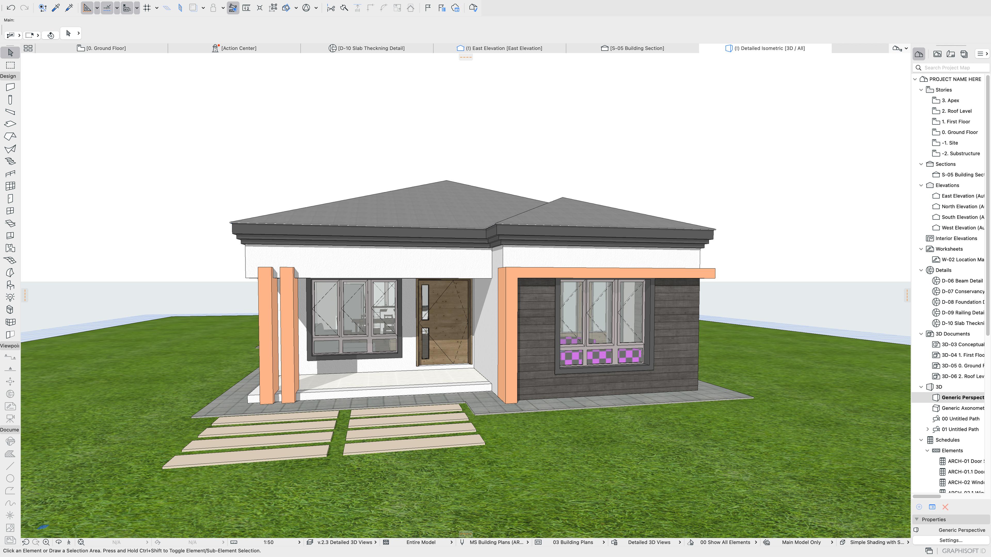Select the Curtain Wall tool icon

tap(10, 186)
